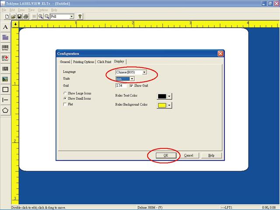Choose Show Large Icons radio button
The width and height of the screenshot is (280, 210).
tap(65, 93)
